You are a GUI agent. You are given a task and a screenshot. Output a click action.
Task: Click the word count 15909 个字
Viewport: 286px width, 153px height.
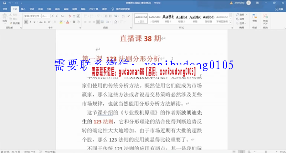(29, 151)
